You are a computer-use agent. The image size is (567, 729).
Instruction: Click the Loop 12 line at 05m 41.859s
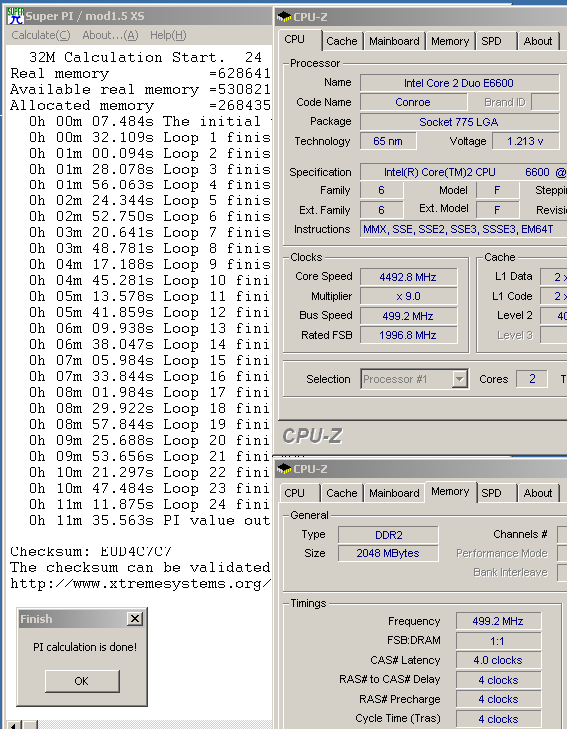(x=149, y=312)
